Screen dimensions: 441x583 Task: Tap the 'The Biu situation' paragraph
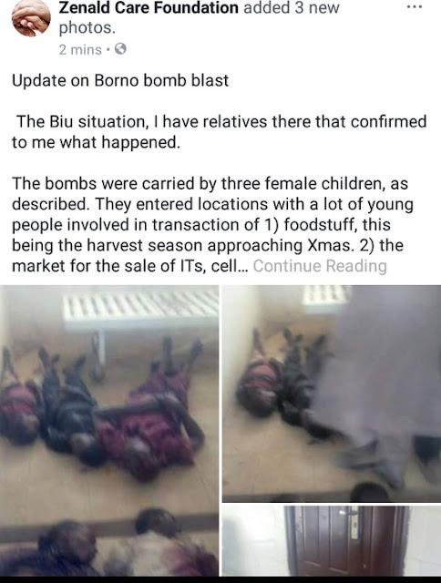click(220, 131)
